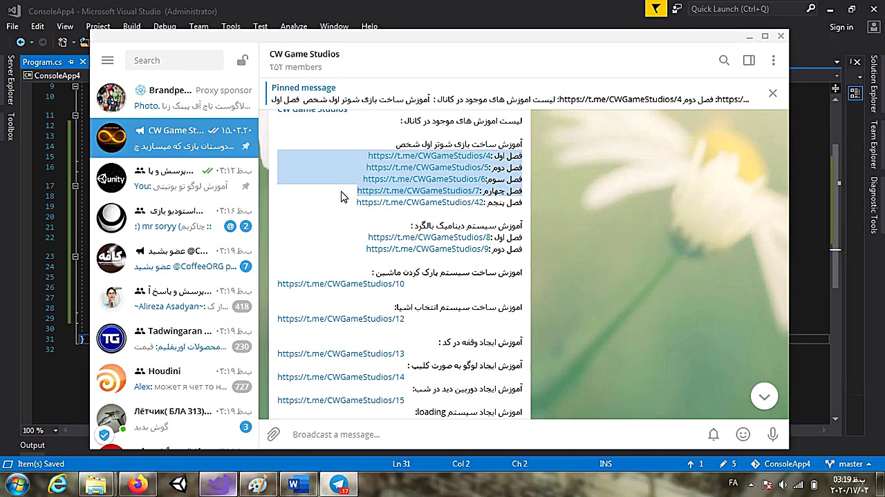Open the View menu in Visual Studio
Screen dimensions: 885x497
point(65,27)
